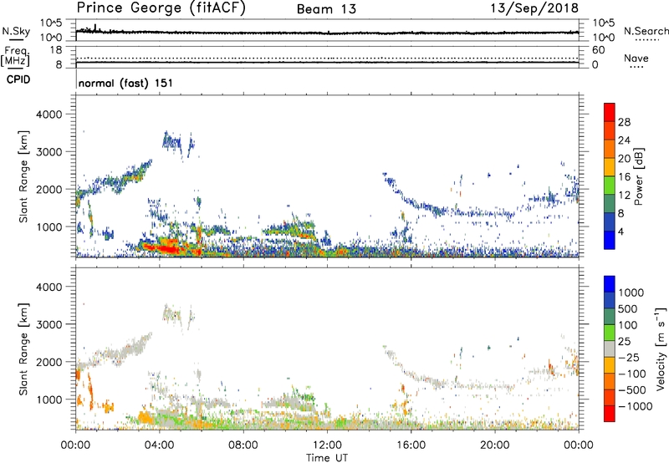Click the right "10^0" noise axis tick

(x=604, y=38)
